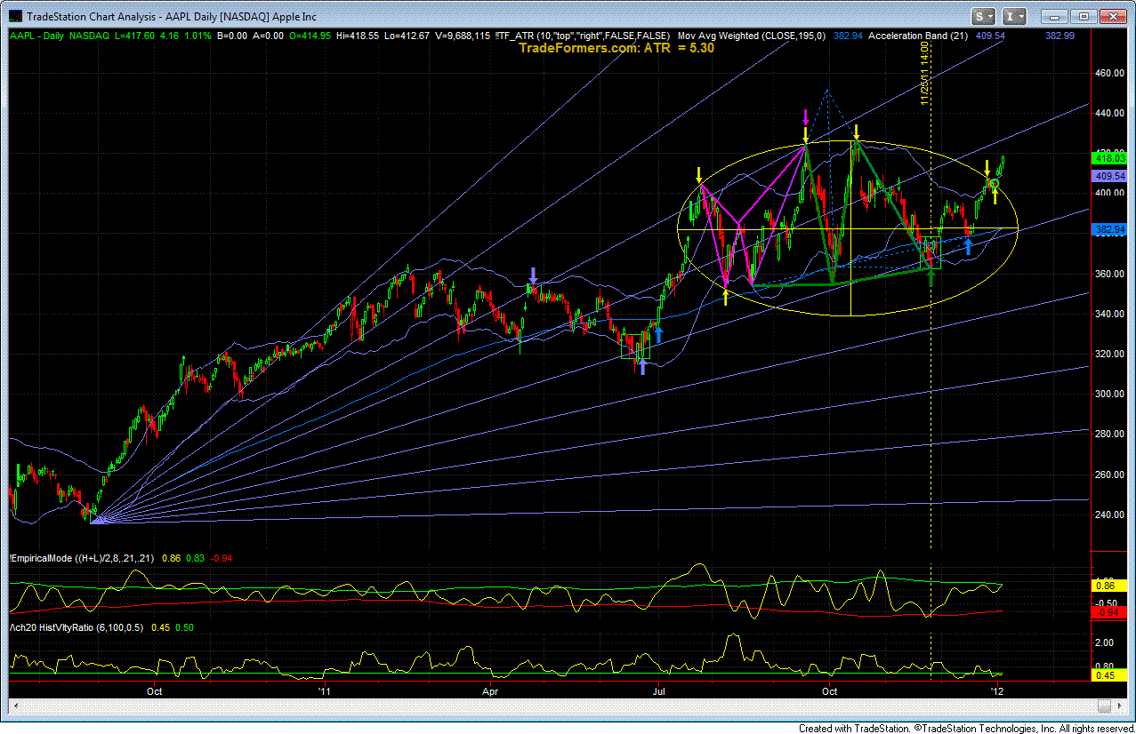
Task: Select the 'Acceleration Band (21)' label
Action: click(919, 36)
